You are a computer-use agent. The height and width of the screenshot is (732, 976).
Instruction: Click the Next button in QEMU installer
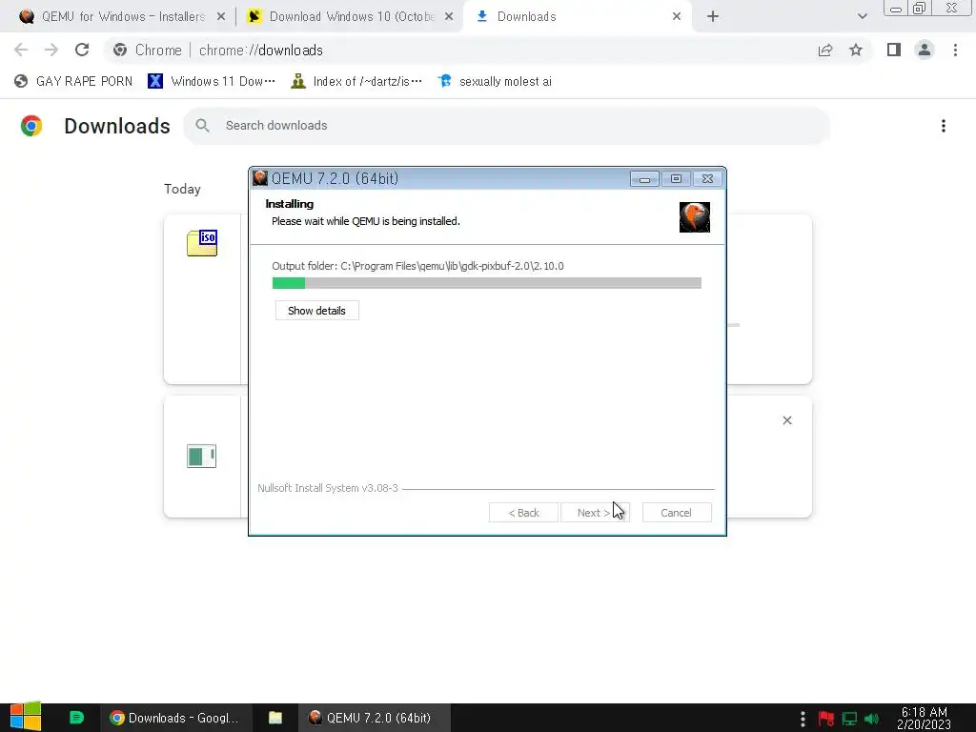595,513
